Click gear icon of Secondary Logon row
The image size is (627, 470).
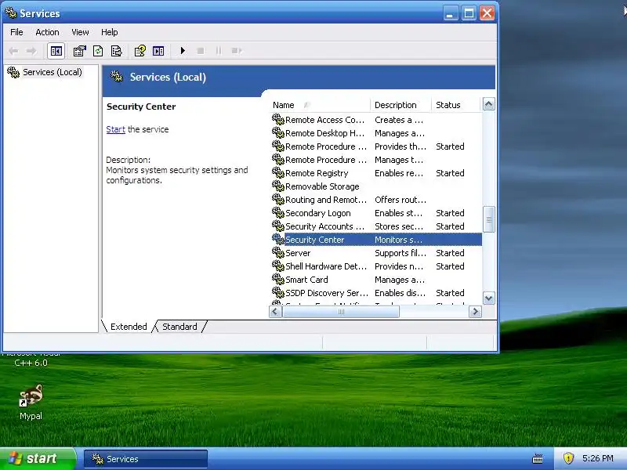278,212
